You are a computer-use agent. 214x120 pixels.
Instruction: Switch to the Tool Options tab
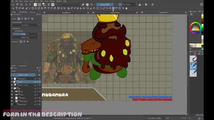(23, 12)
